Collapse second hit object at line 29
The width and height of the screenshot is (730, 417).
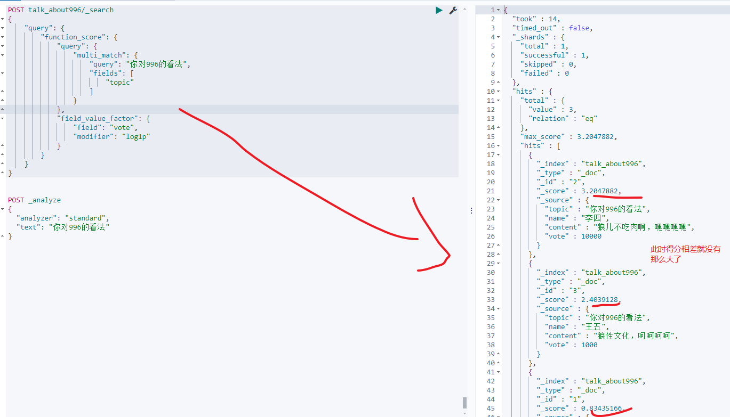click(x=499, y=264)
